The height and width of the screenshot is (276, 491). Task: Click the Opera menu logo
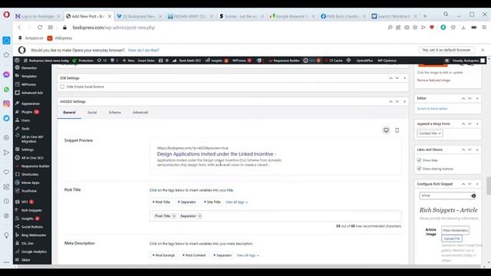click(x=6, y=15)
